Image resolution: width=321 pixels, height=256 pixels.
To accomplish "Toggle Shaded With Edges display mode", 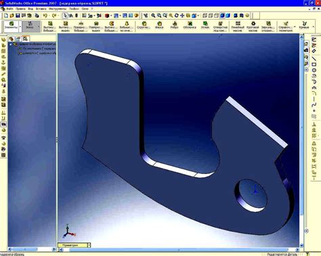I will point(223,16).
